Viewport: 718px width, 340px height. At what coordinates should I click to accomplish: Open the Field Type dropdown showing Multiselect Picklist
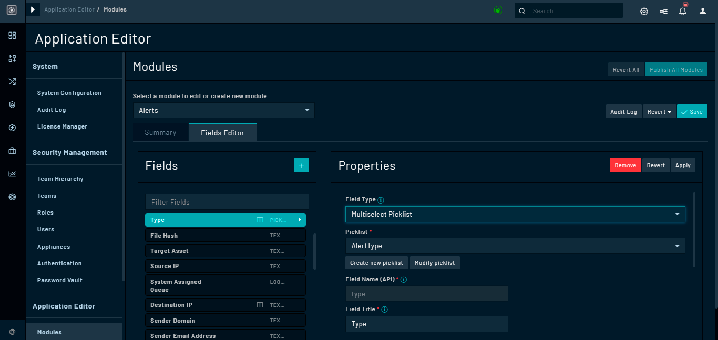[x=515, y=214]
